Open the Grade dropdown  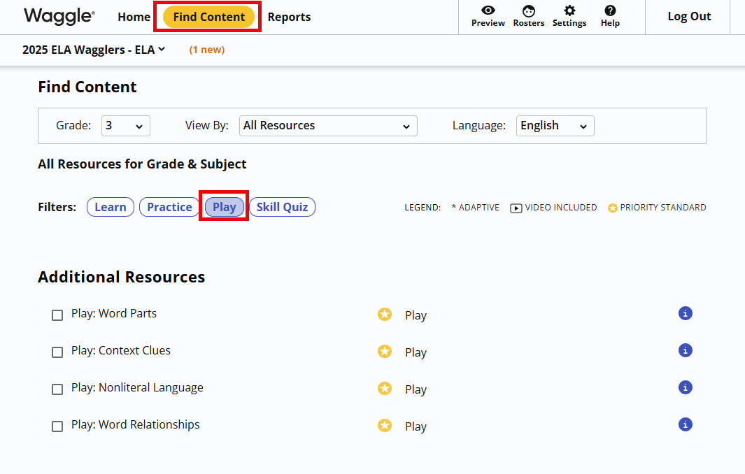tap(126, 126)
